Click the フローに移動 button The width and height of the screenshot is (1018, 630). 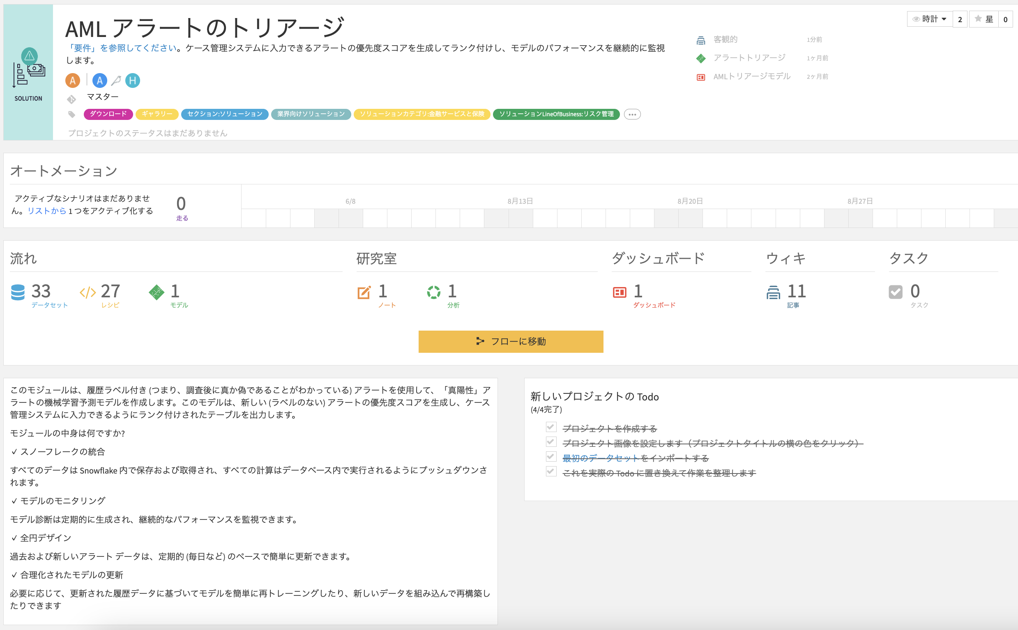(x=511, y=342)
